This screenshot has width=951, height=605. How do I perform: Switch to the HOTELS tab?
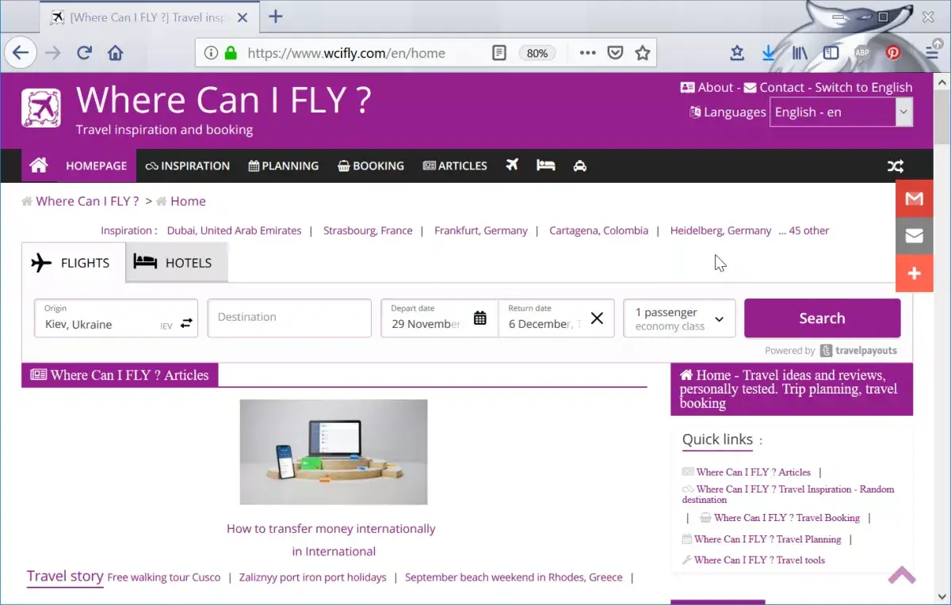[x=177, y=262]
